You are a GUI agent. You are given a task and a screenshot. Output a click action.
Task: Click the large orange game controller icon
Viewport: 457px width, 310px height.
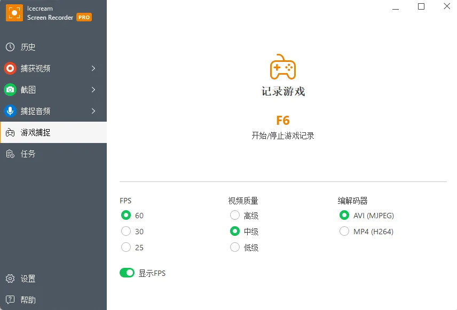point(283,67)
